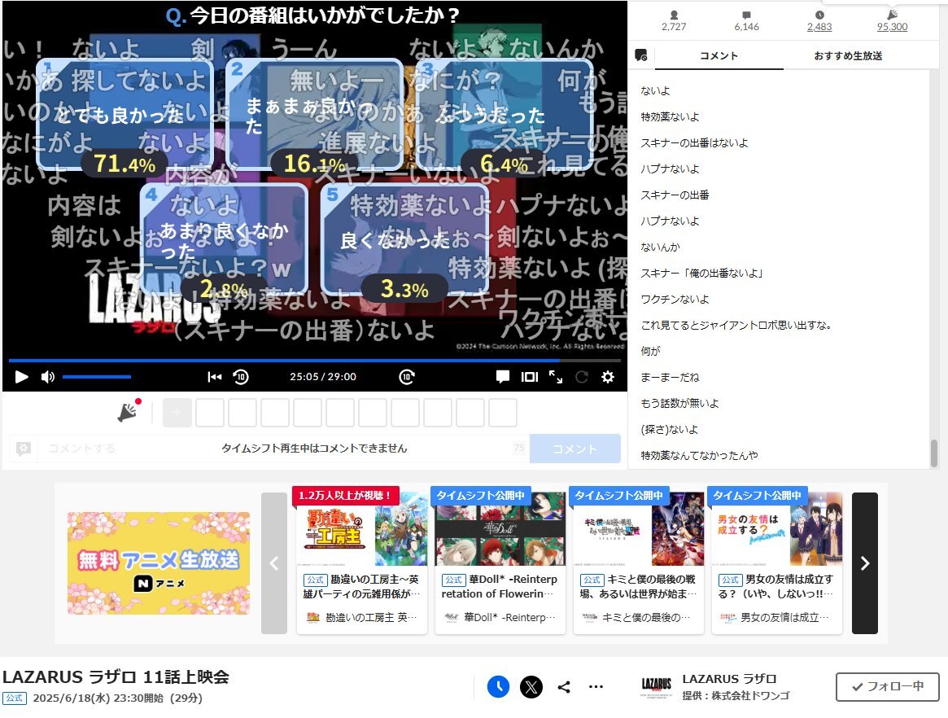Viewport: 948px width, 718px height.
Task: Click the plus gift slot button
Action: (x=177, y=413)
